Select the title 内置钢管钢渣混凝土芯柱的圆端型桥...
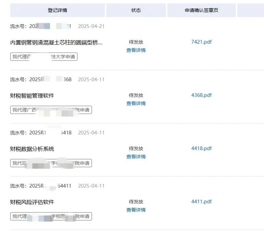This screenshot has width=264, height=233. (x=56, y=43)
